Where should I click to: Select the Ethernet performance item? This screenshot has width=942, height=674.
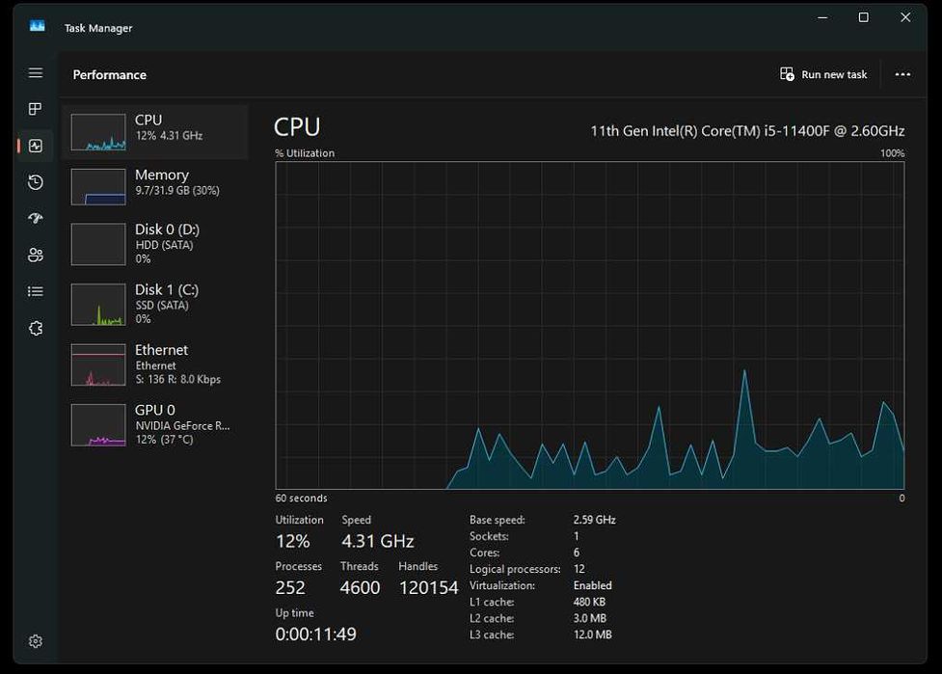tap(154, 364)
